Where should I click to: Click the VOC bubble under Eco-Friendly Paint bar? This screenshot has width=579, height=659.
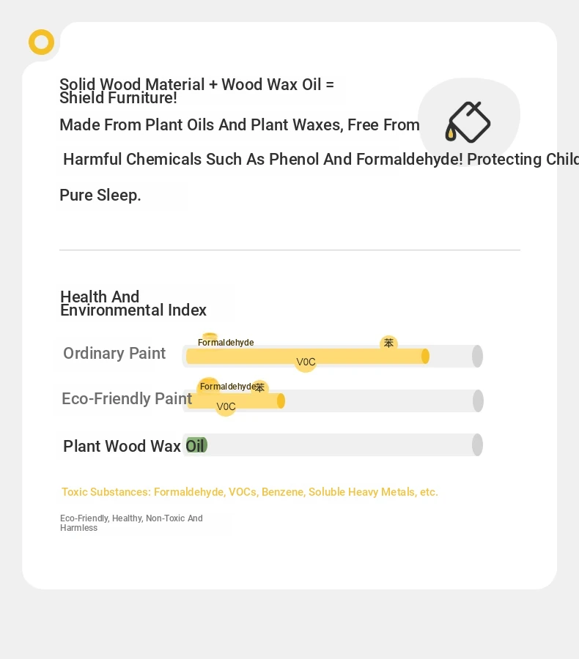(x=226, y=406)
